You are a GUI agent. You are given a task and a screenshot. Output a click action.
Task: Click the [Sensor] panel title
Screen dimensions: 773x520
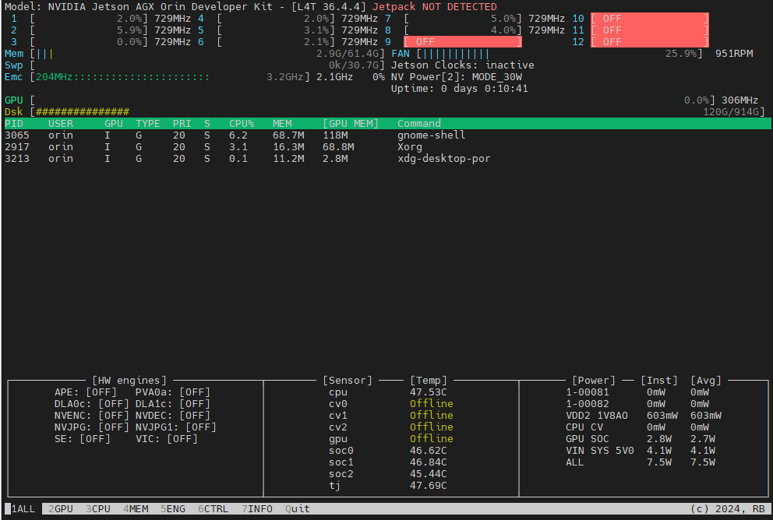click(x=347, y=381)
